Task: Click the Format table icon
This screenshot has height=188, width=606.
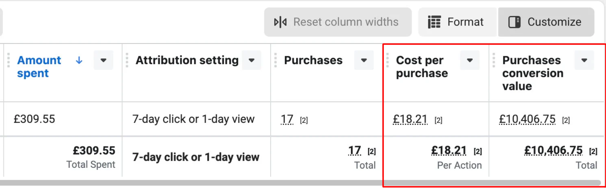Action: (434, 22)
